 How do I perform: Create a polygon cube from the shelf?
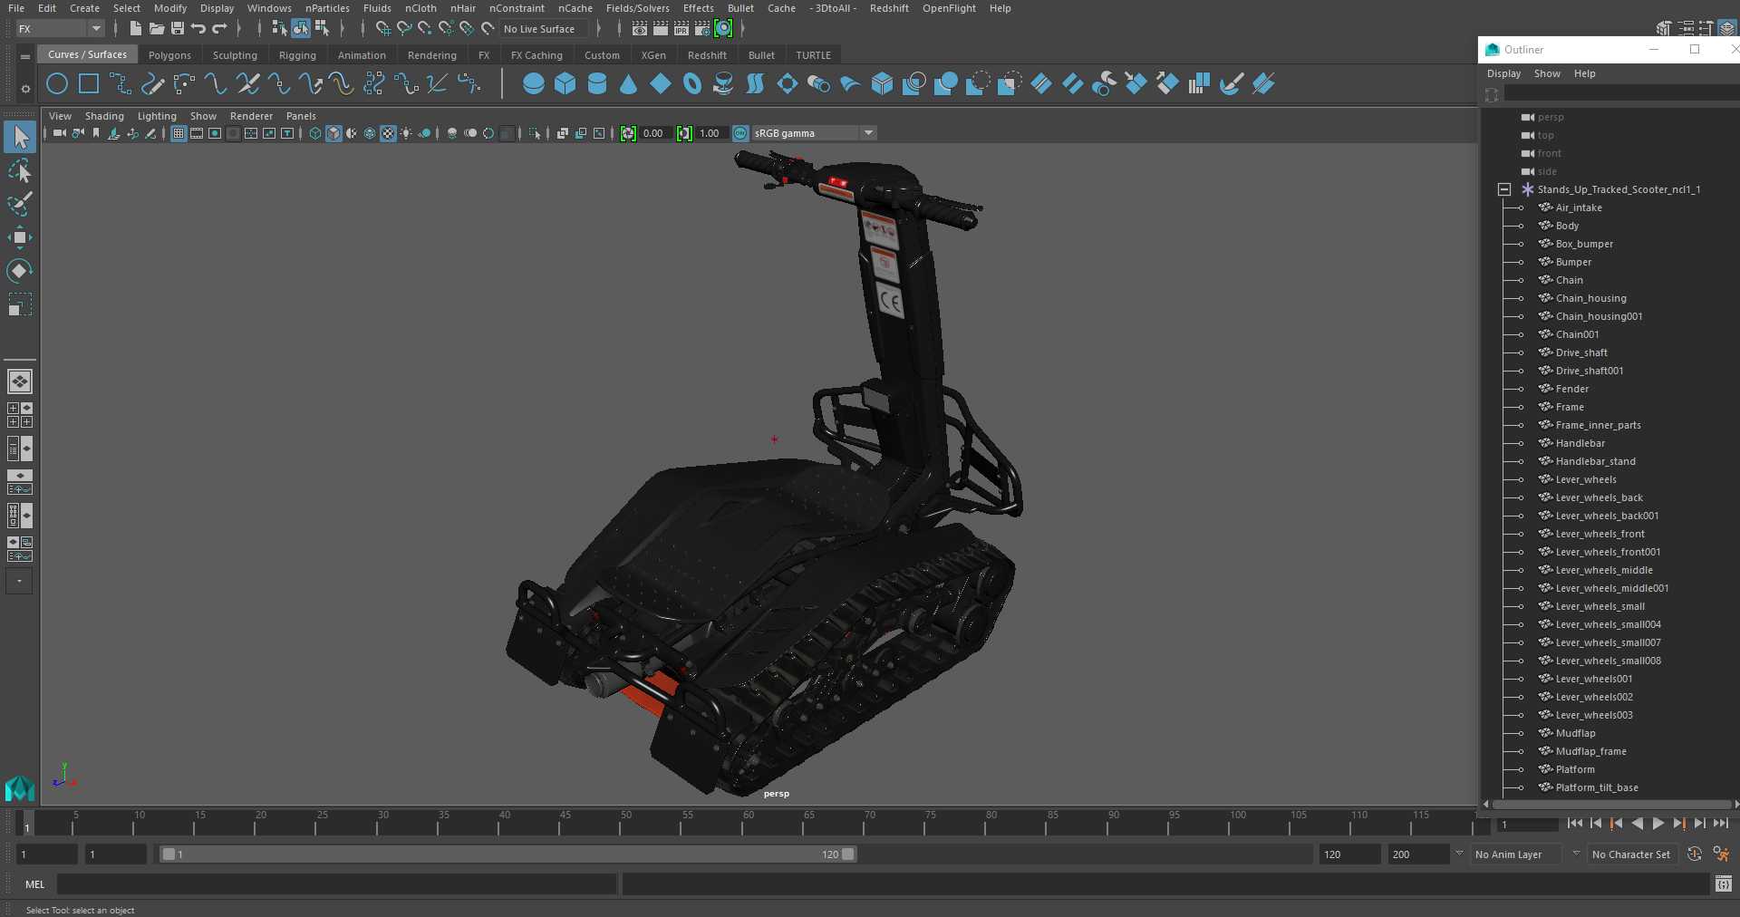click(x=565, y=84)
